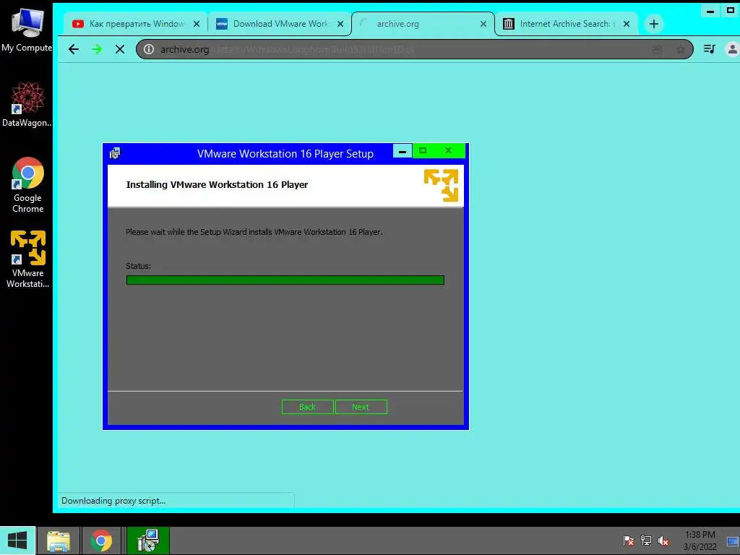The width and height of the screenshot is (740, 555).
Task: Stop loading the archive.org page
Action: pos(120,49)
